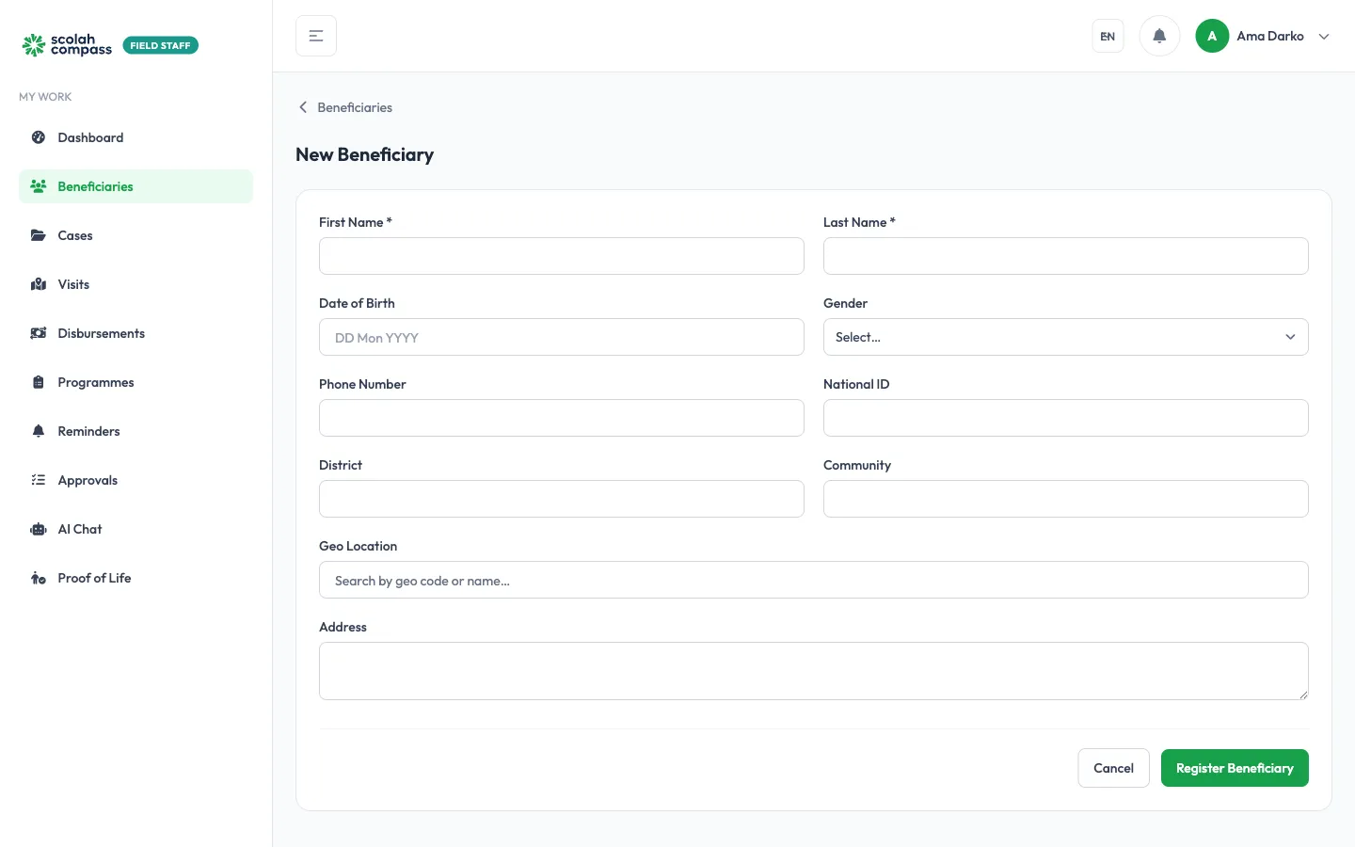
Task: Click the Beneficiaries people icon
Action: pos(39,186)
